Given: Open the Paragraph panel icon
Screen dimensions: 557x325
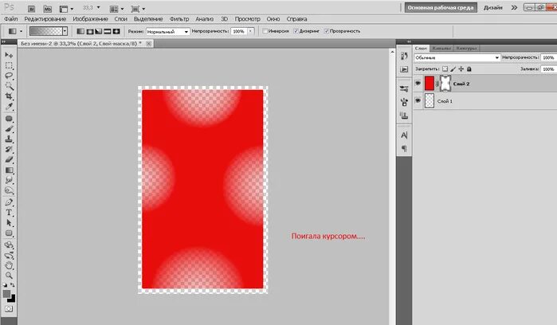Looking at the screenshot, I should (x=404, y=148).
